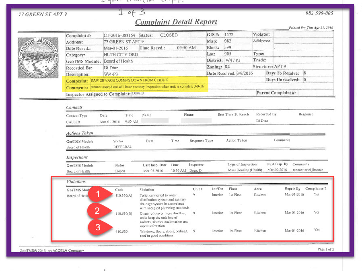The width and height of the screenshot is (362, 271).
Task: Click time received 09:50 AM
Action: 186,47
